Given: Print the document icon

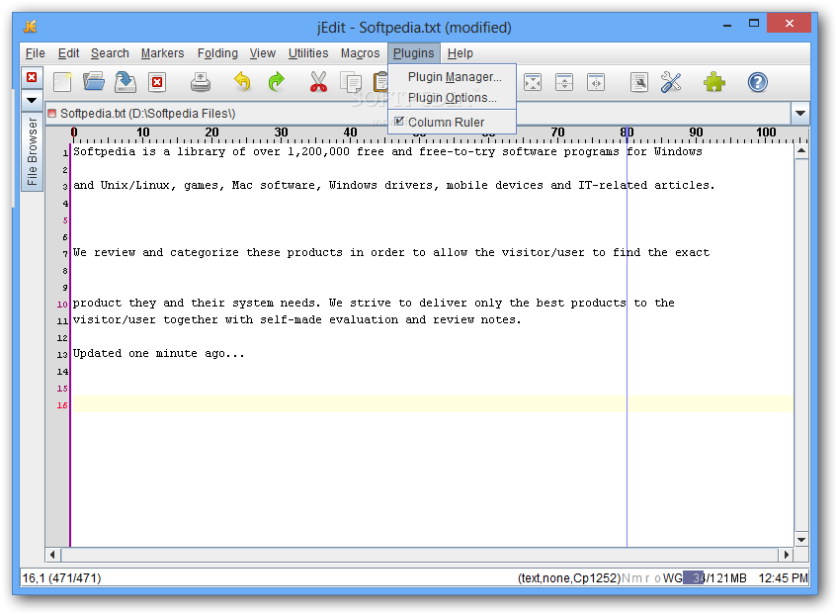Looking at the screenshot, I should pos(201,82).
